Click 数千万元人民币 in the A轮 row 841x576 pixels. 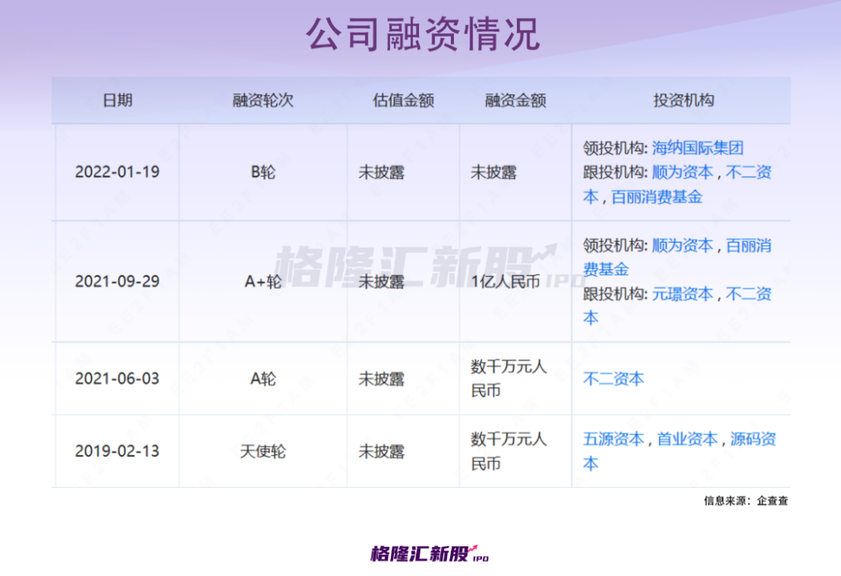point(508,378)
